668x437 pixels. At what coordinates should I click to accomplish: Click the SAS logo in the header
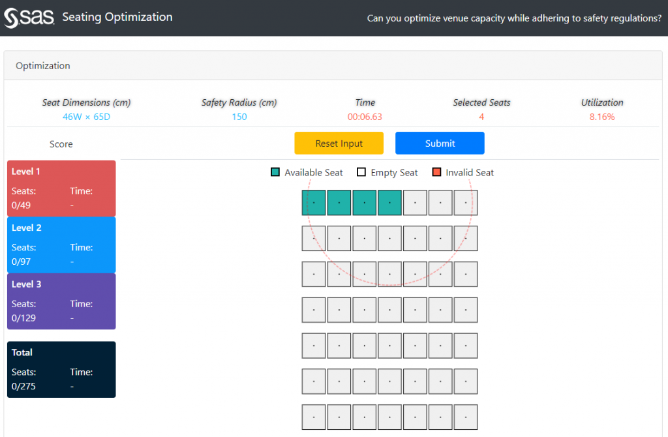29,18
